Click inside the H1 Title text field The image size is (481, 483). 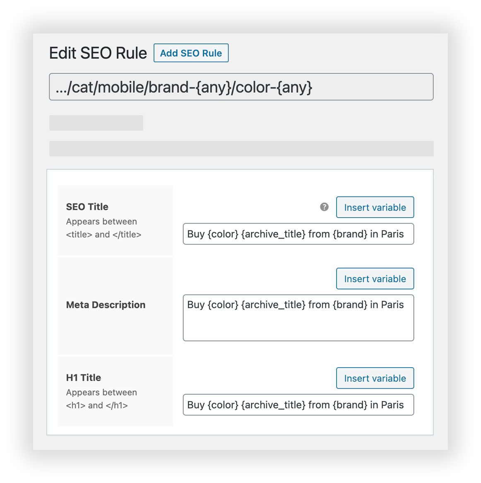(x=298, y=405)
